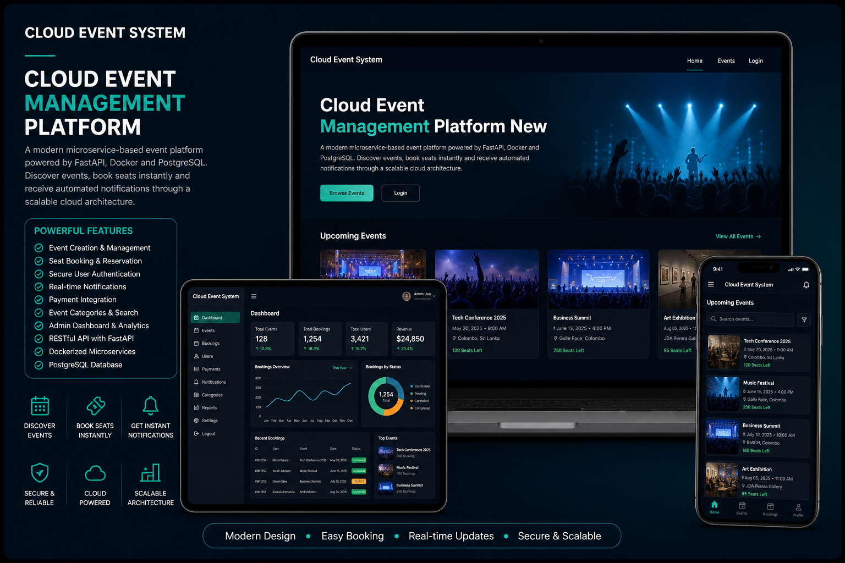Click the Easy Booking footer label

353,536
